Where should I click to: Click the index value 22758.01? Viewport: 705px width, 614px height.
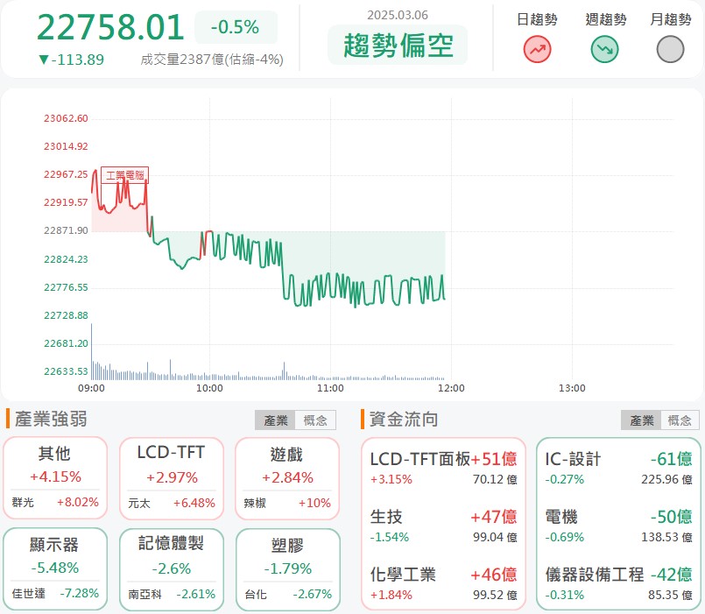pyautogui.click(x=110, y=27)
